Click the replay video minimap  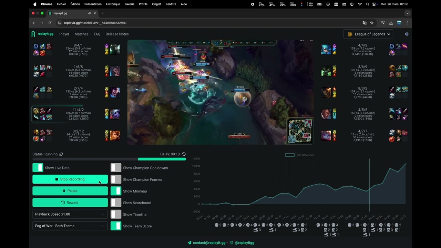[x=299, y=131]
